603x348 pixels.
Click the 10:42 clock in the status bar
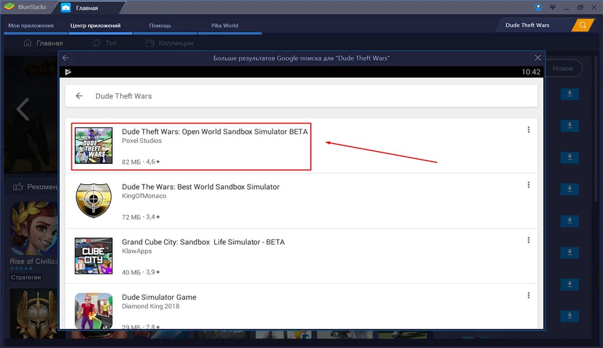[531, 72]
